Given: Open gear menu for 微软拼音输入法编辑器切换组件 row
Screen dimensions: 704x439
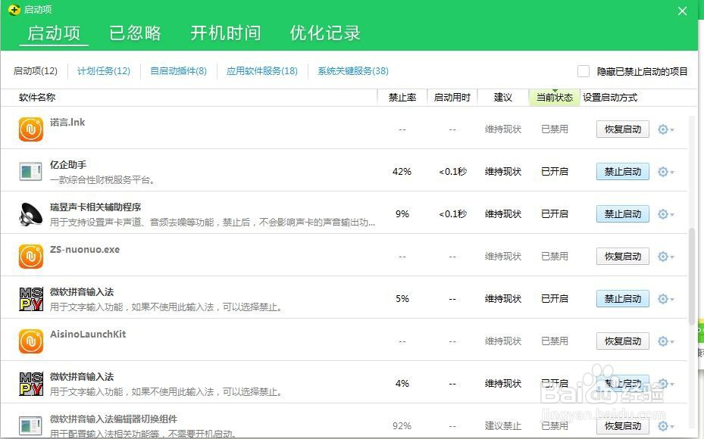Looking at the screenshot, I should (666, 426).
